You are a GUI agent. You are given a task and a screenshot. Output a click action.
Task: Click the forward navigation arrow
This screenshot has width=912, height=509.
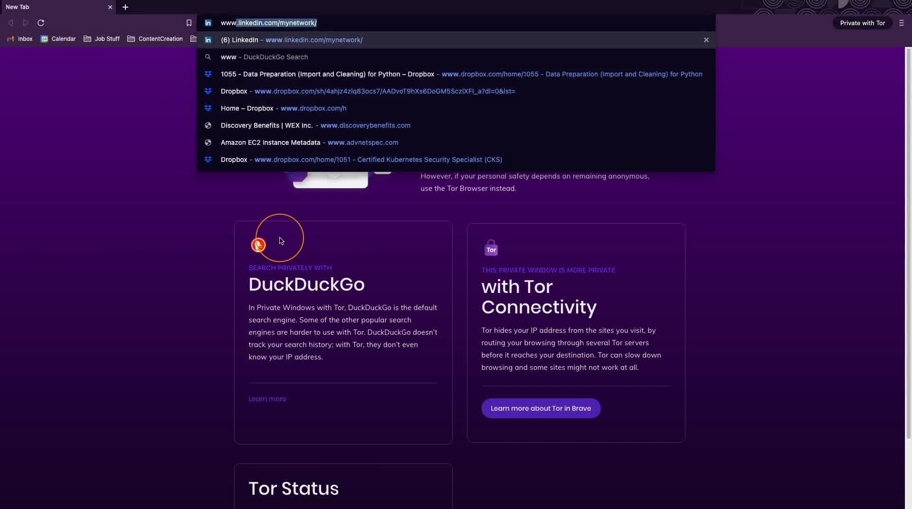(26, 23)
